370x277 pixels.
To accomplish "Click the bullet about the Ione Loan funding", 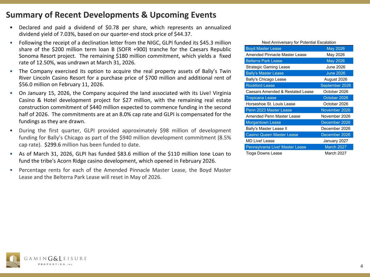I will tap(125, 157).
